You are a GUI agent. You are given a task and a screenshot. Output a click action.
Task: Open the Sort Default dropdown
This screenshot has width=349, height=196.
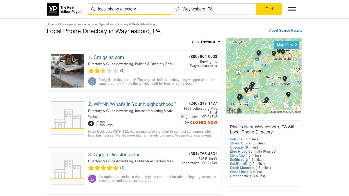click(206, 42)
